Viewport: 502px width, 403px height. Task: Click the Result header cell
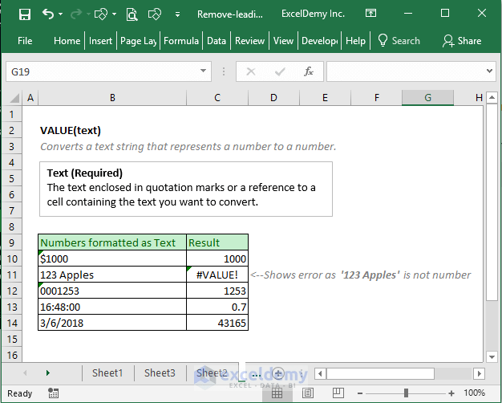click(x=217, y=242)
